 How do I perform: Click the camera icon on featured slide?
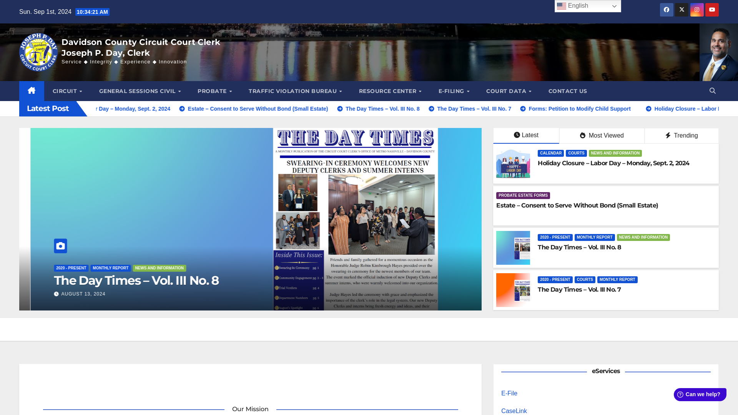pyautogui.click(x=60, y=246)
